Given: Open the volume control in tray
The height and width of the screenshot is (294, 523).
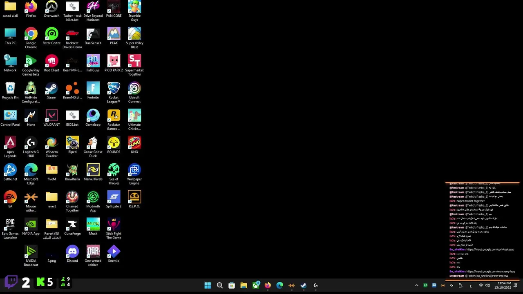Looking at the screenshot, I should (x=487, y=285).
